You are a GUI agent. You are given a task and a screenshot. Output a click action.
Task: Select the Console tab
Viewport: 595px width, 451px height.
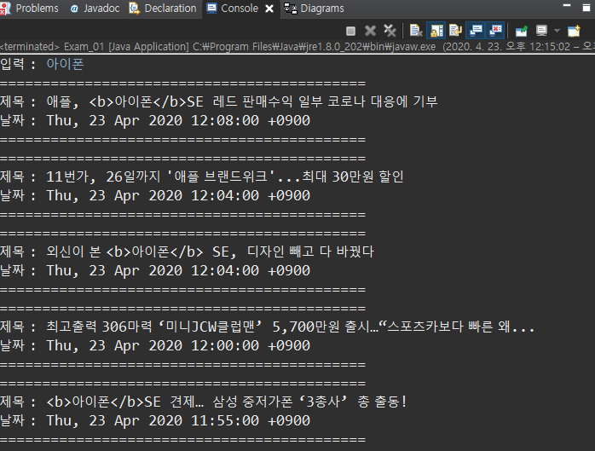(x=232, y=9)
